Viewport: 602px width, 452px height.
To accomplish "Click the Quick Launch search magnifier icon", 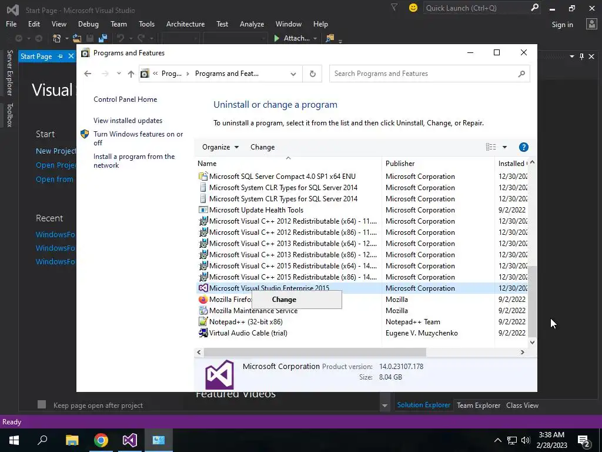I will [x=534, y=8].
